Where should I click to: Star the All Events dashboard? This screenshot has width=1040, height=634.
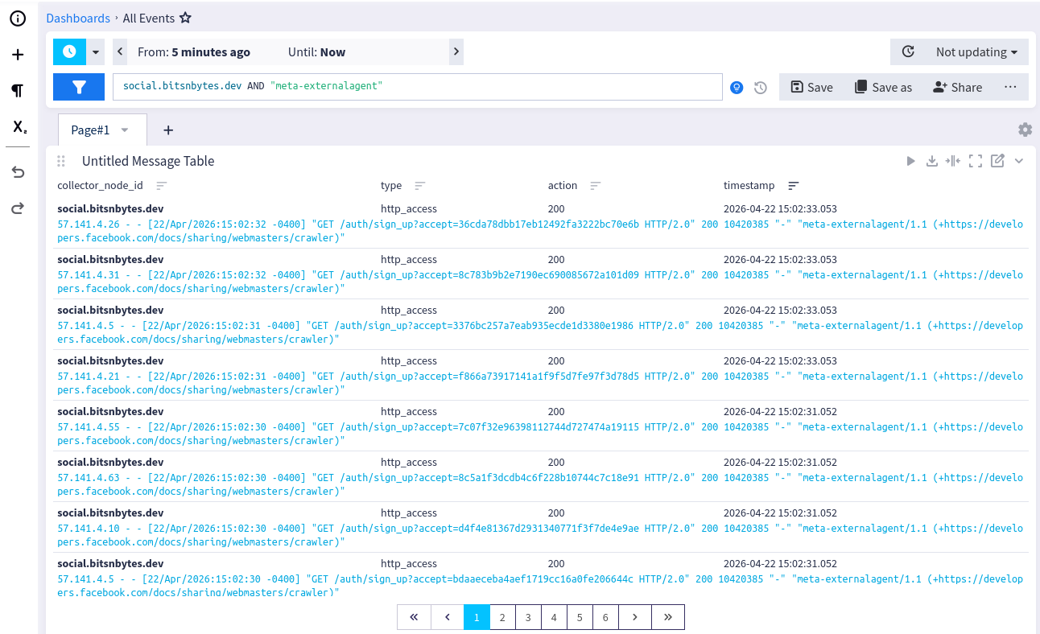(x=185, y=18)
